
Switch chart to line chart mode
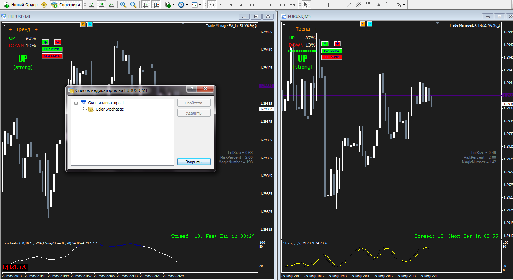111,5
